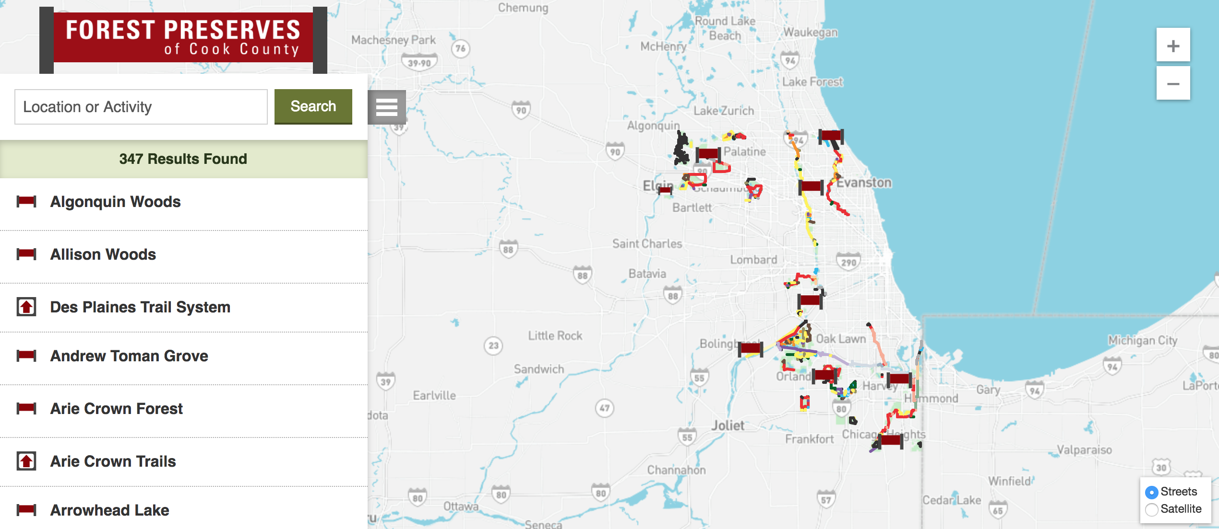Select Arie Crown Forest from results
Screen dimensions: 1219x529
pyautogui.click(x=117, y=409)
